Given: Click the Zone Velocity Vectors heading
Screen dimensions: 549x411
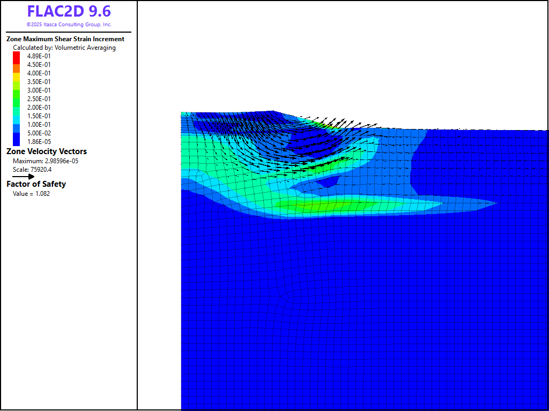Looking at the screenshot, I should tap(47, 151).
